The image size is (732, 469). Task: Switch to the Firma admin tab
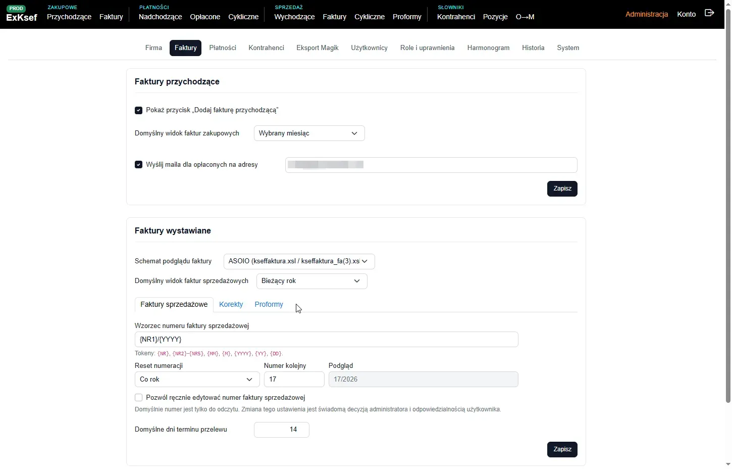[153, 48]
